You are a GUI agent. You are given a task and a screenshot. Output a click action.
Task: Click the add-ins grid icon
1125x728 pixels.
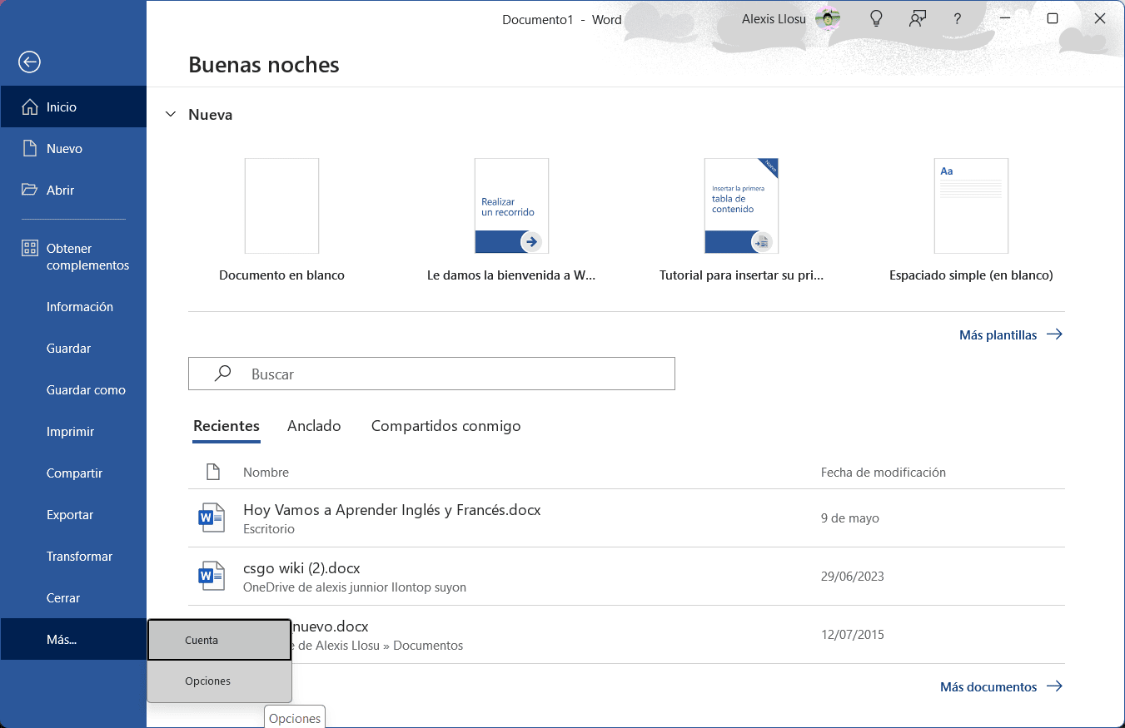(30, 248)
